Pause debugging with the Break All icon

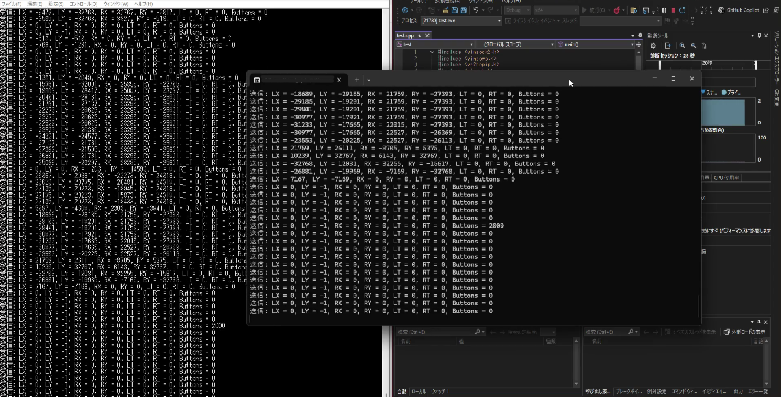(x=664, y=10)
